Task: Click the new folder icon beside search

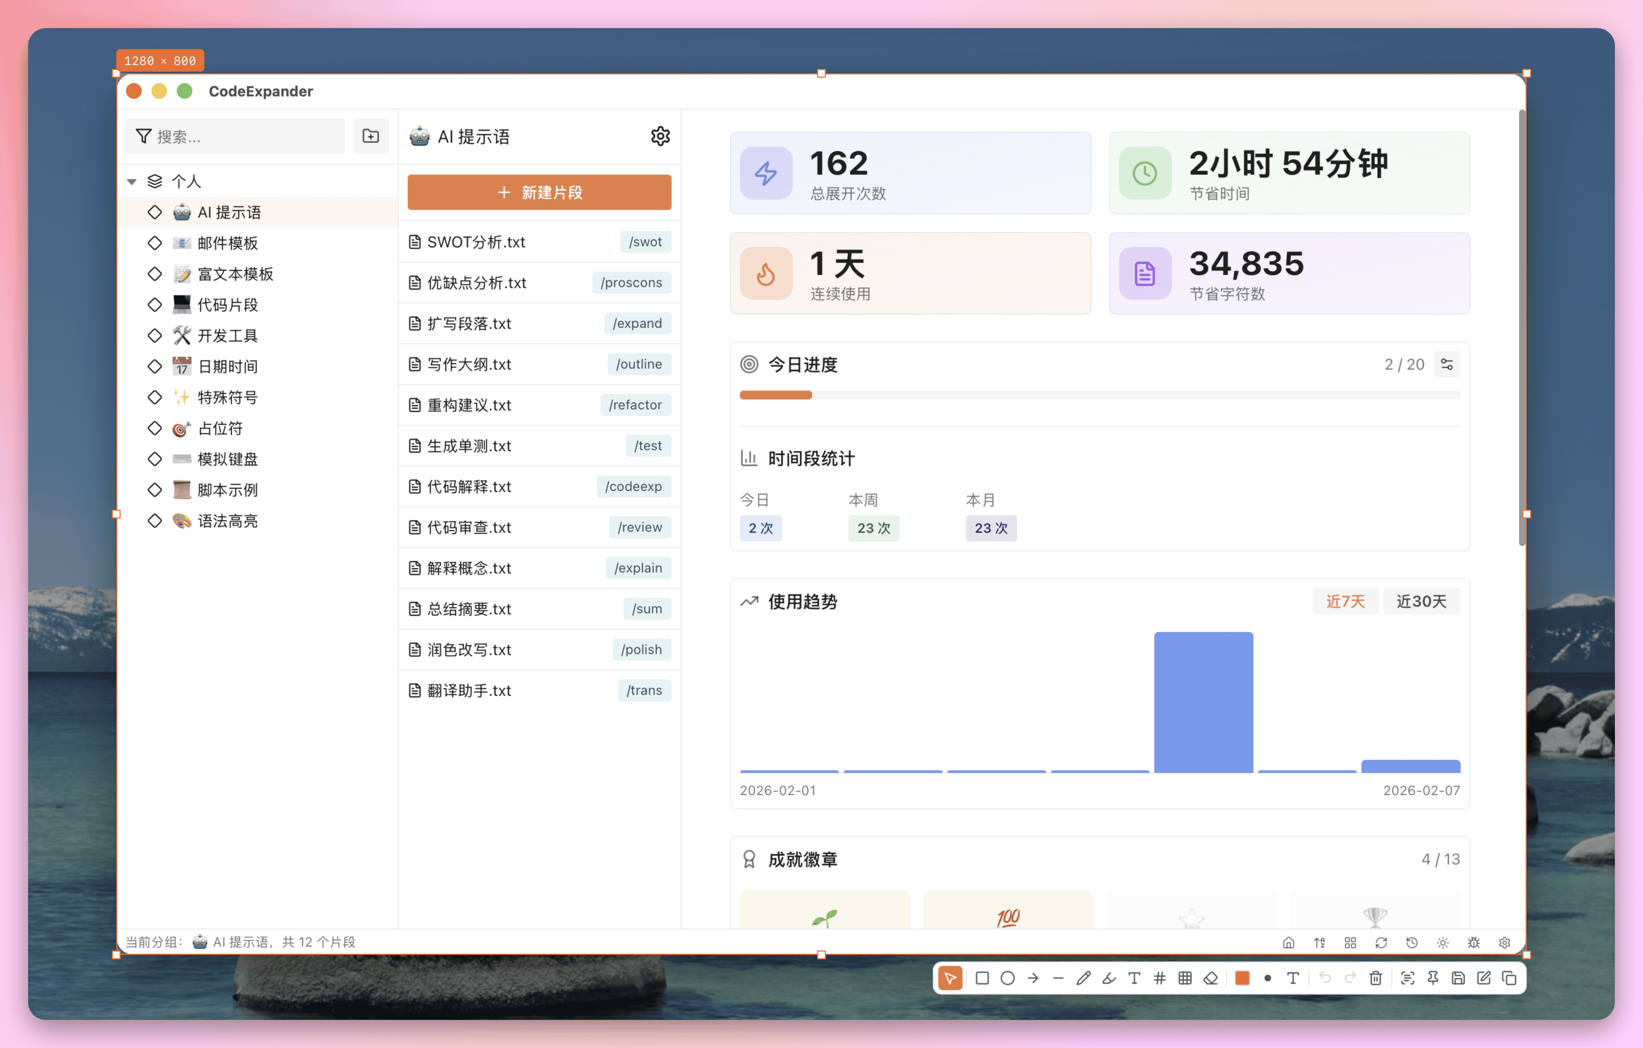Action: point(371,136)
